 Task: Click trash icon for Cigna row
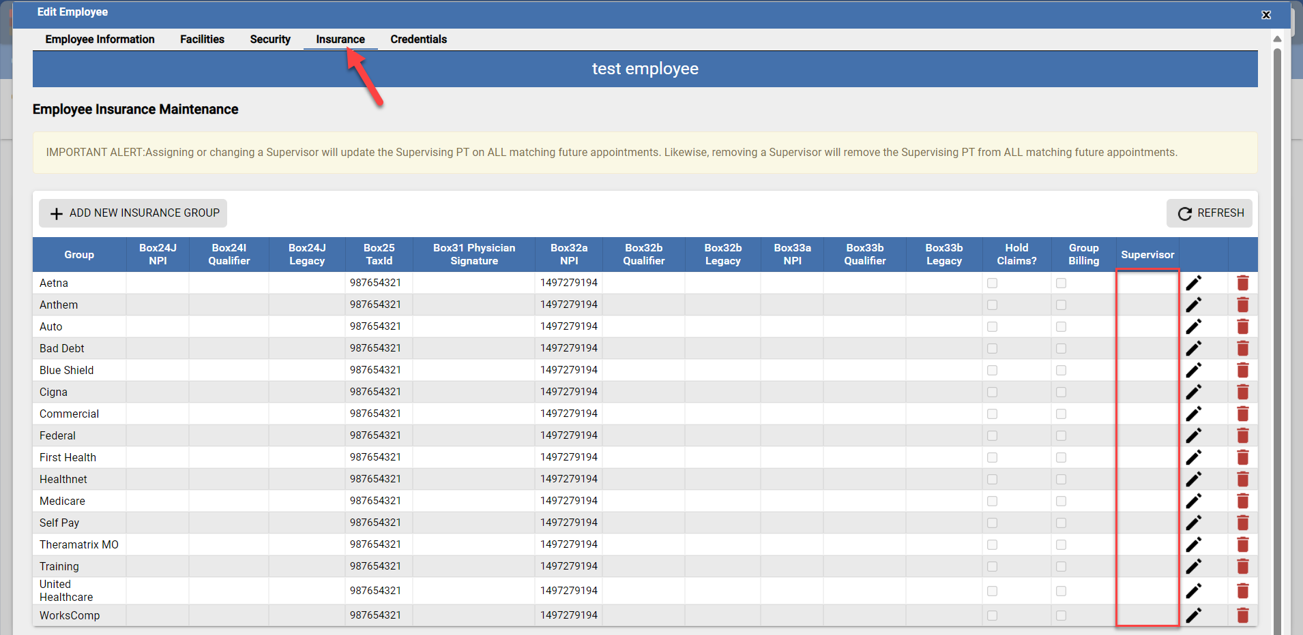click(1242, 392)
